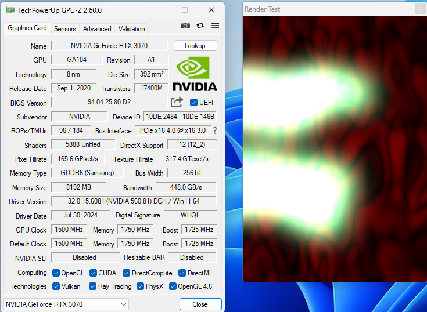
Task: Click the GPU Clock value 1500 MHz
Action: pos(69,230)
